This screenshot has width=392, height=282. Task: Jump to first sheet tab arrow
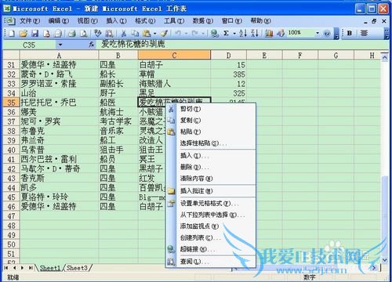coord(6,268)
